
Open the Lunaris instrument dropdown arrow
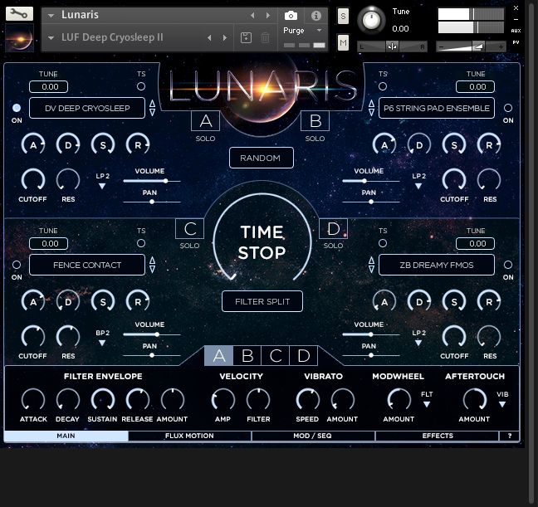pos(51,16)
